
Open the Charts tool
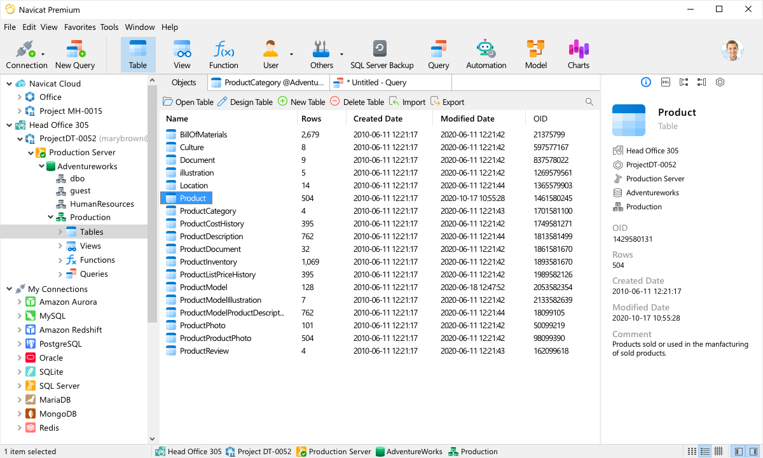(x=578, y=53)
